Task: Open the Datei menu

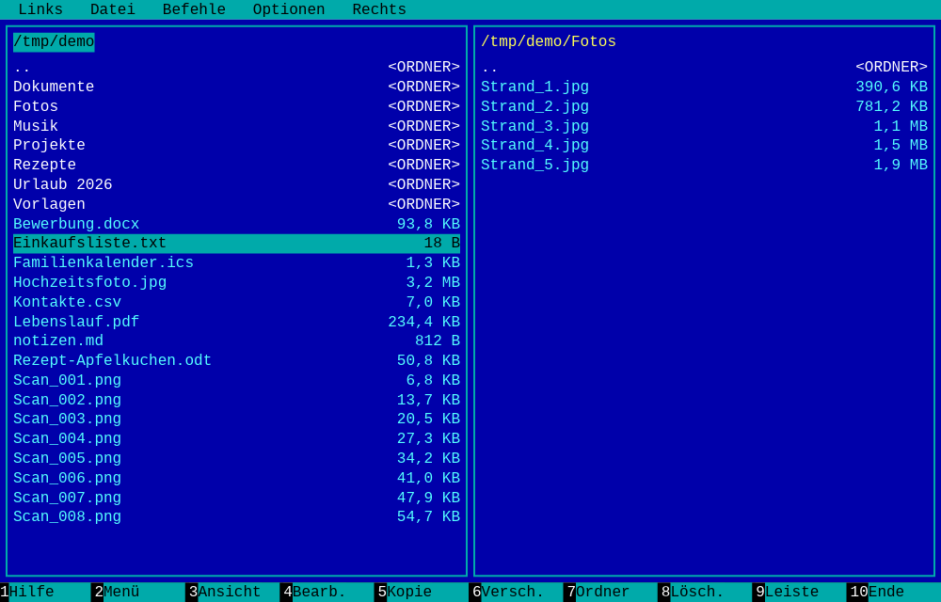Action: [x=113, y=9]
